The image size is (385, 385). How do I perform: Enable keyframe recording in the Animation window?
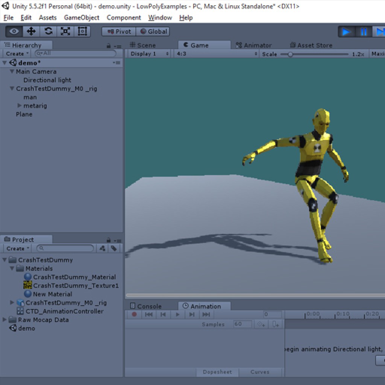pyautogui.click(x=135, y=315)
